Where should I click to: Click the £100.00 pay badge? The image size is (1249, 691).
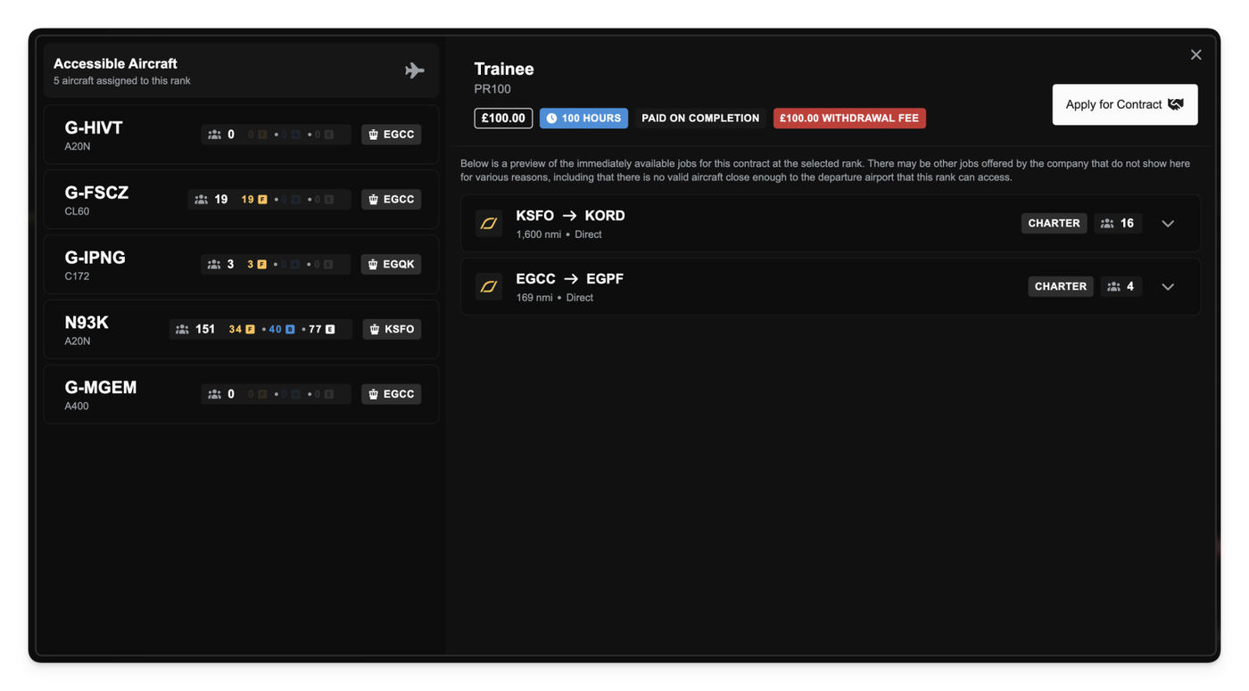pyautogui.click(x=503, y=118)
